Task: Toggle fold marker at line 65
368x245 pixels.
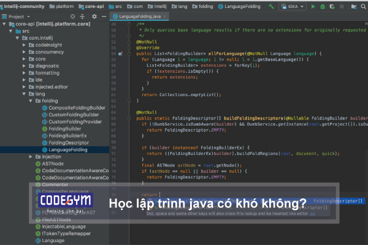Action: [x=129, y=118]
